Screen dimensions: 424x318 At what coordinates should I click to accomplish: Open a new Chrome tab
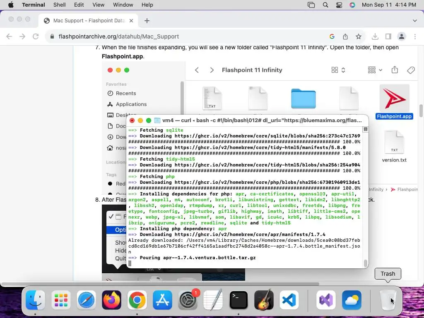[x=147, y=21]
